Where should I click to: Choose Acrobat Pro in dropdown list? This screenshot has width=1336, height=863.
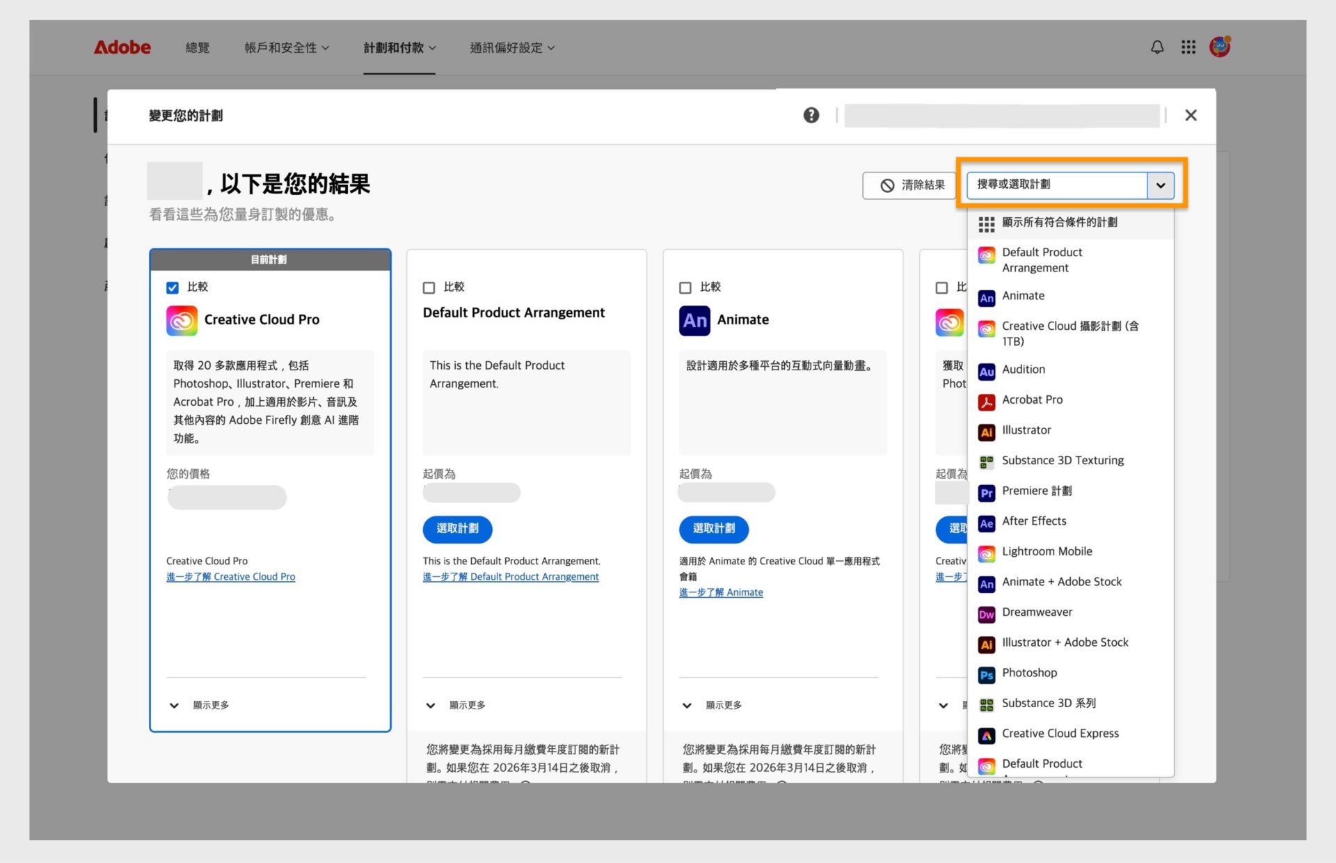click(x=1032, y=400)
